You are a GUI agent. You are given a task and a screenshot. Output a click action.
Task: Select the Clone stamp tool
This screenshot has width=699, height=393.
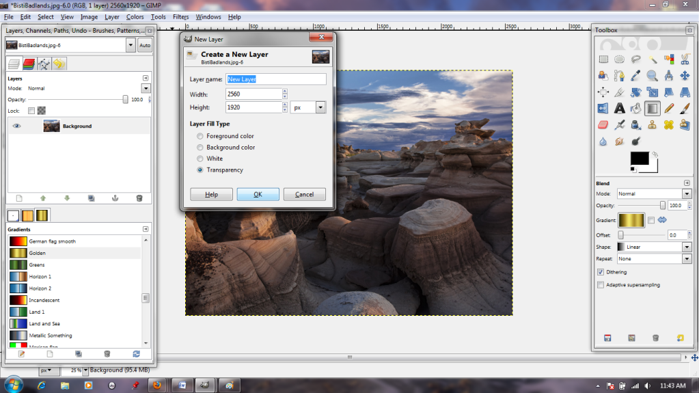652,125
